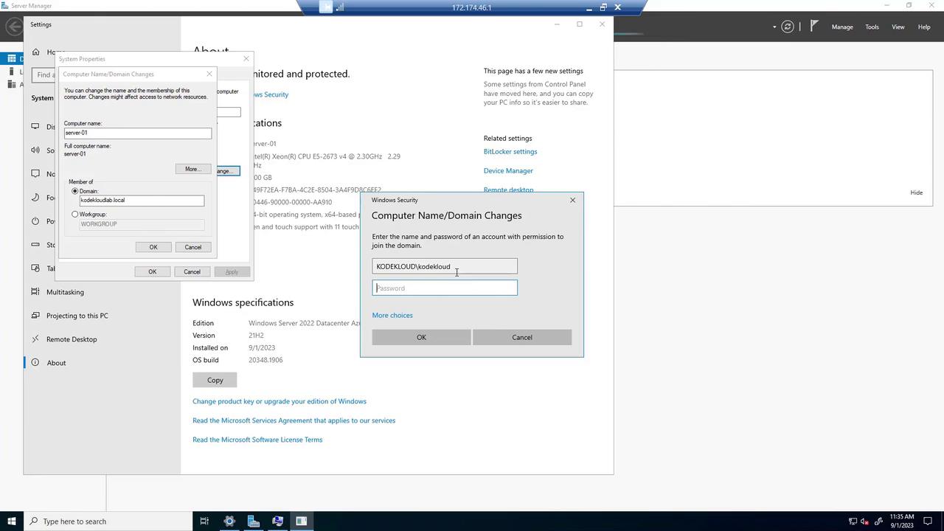The width and height of the screenshot is (944, 531).
Task: Open Device Manager link
Action: (x=508, y=170)
